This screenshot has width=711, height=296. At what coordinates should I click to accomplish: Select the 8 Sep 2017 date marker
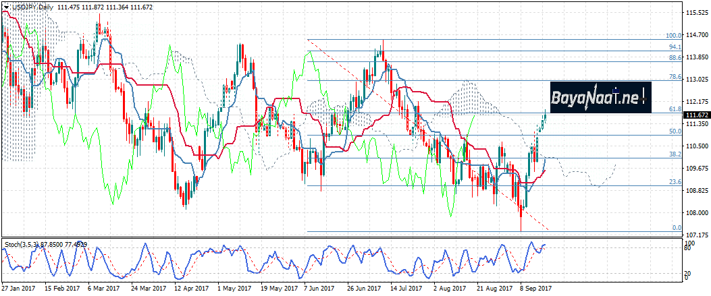click(536, 287)
